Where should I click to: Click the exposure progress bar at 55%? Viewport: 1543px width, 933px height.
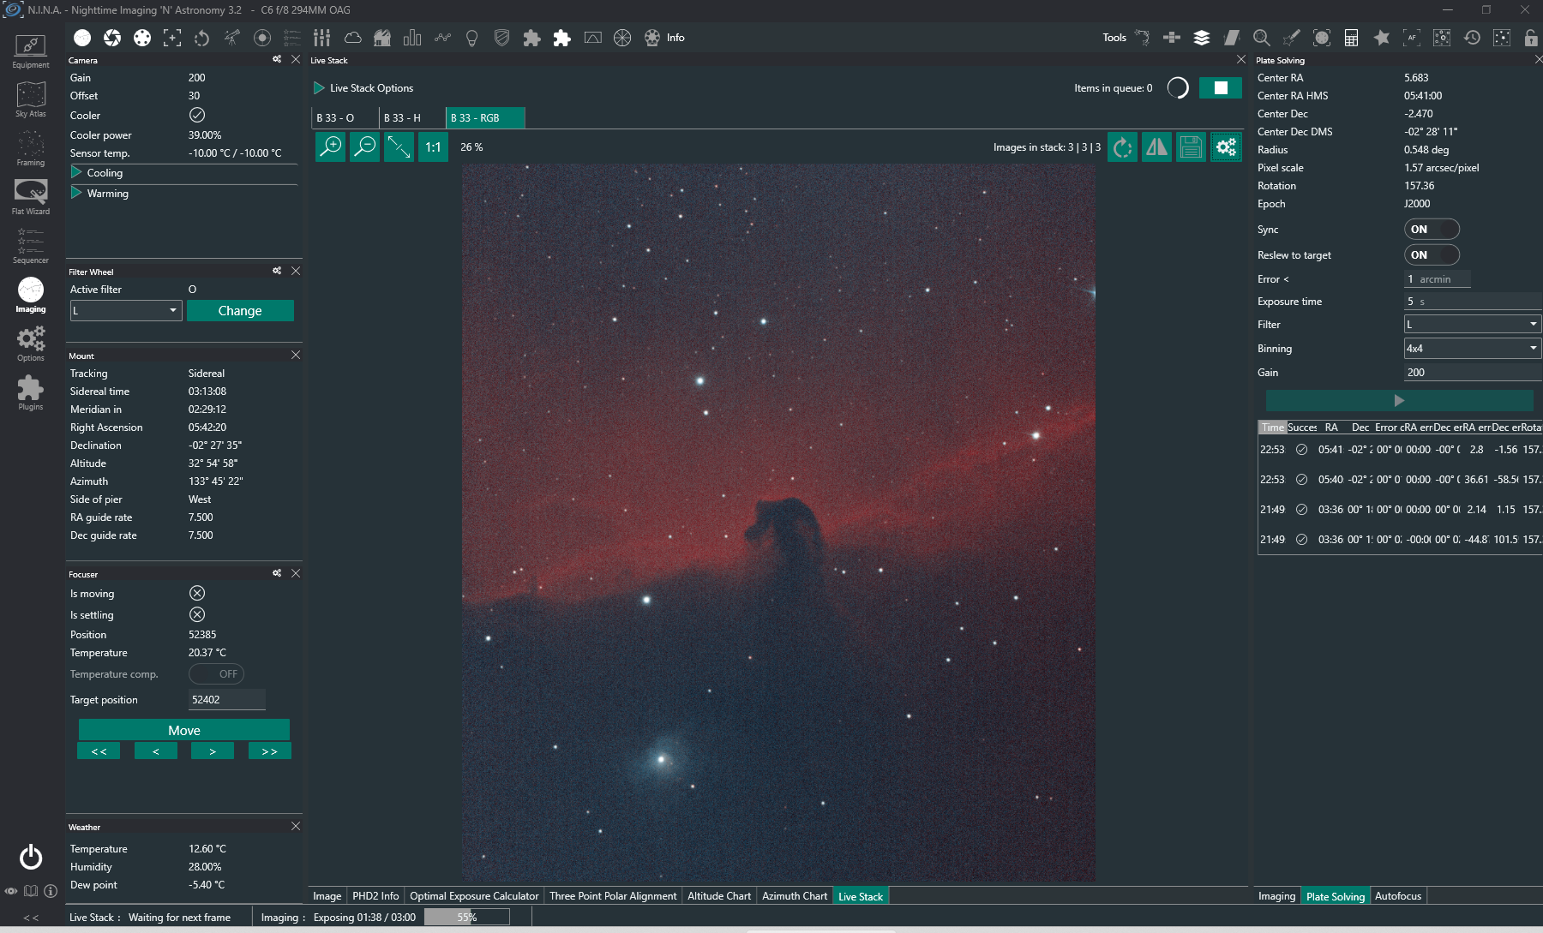point(466,918)
